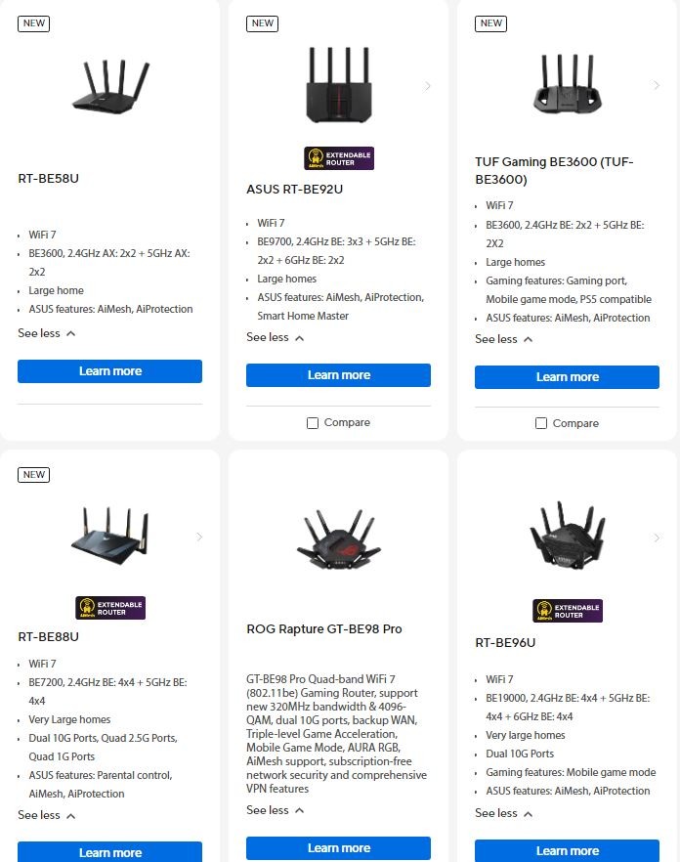
Task: Click Extendable Router badge on RT-BE92U
Action: tap(339, 158)
